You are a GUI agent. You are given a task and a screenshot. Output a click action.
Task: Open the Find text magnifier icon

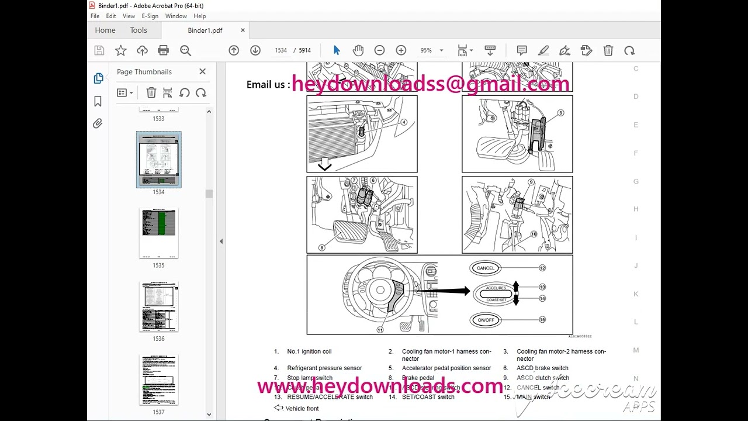tap(186, 51)
